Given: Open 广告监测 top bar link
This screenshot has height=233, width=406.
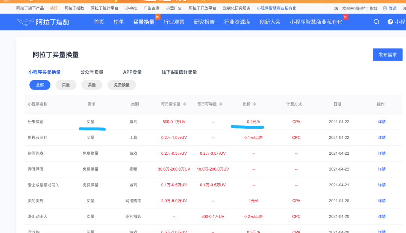Looking at the screenshot, I should click(151, 8).
